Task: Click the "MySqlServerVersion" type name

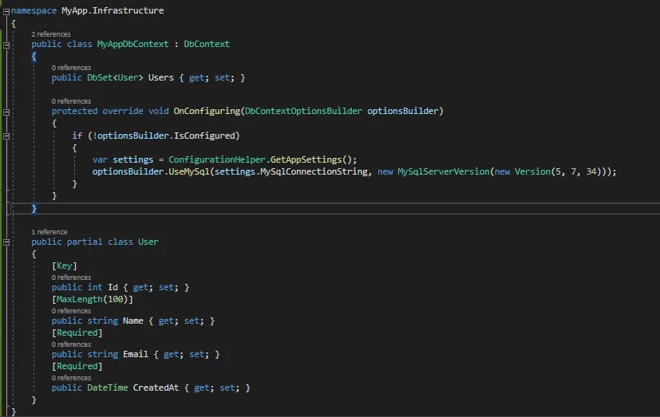Action: point(443,172)
